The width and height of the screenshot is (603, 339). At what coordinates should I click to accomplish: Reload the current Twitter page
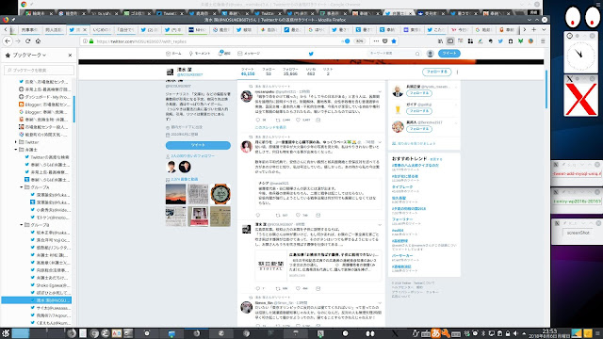[x=27, y=41]
